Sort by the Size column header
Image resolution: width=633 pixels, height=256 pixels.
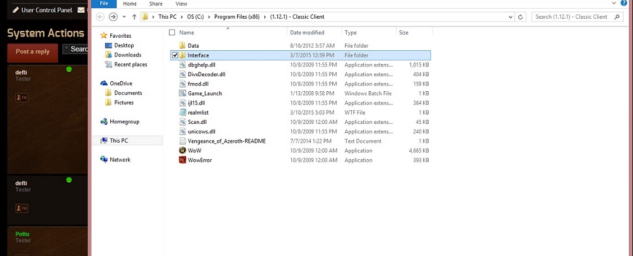(x=404, y=33)
